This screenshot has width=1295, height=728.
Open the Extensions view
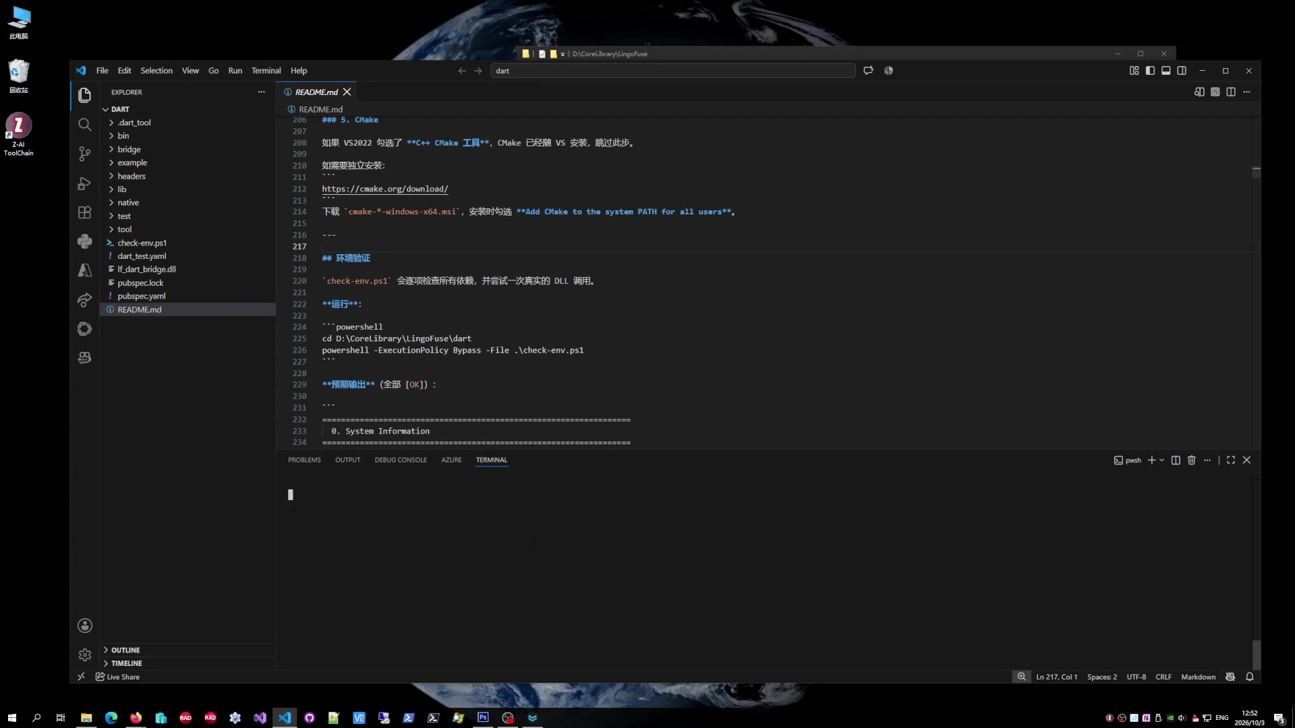[x=84, y=212]
